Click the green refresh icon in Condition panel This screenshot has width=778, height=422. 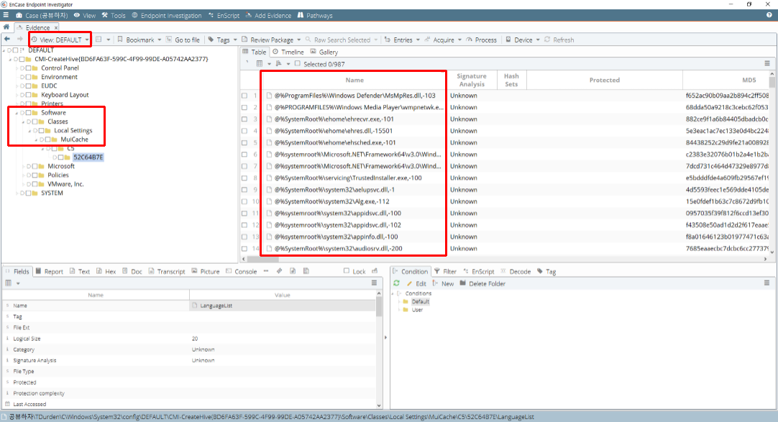(396, 284)
